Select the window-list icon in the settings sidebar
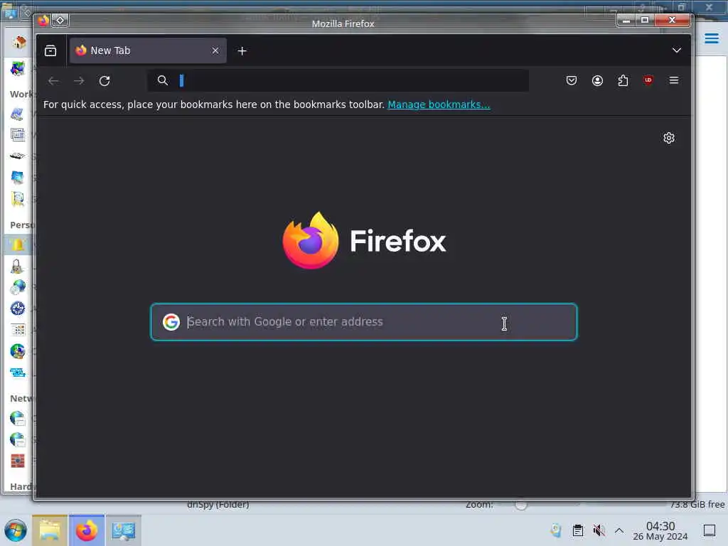This screenshot has height=546, width=728. (18, 134)
